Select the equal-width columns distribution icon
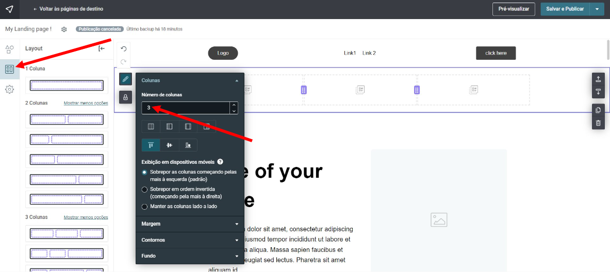 coord(151,126)
